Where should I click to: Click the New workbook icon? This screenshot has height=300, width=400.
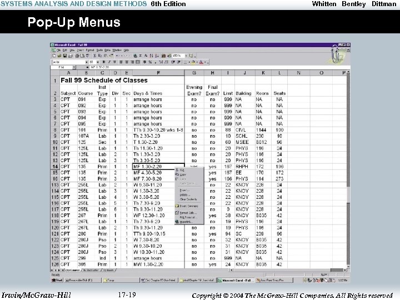(54, 56)
